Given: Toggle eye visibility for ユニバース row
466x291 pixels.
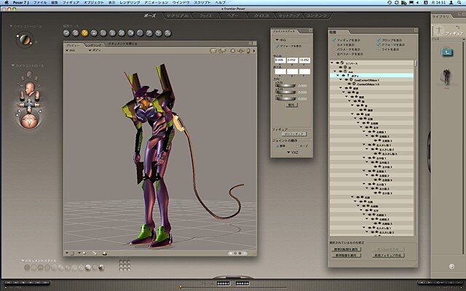Looking at the screenshot, I should pyautogui.click(x=338, y=63).
